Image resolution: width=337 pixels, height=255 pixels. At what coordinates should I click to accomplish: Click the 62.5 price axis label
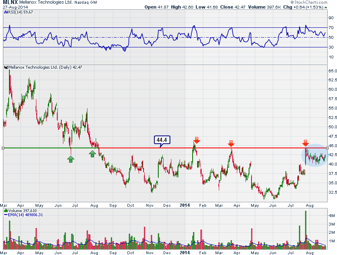tap(333, 80)
